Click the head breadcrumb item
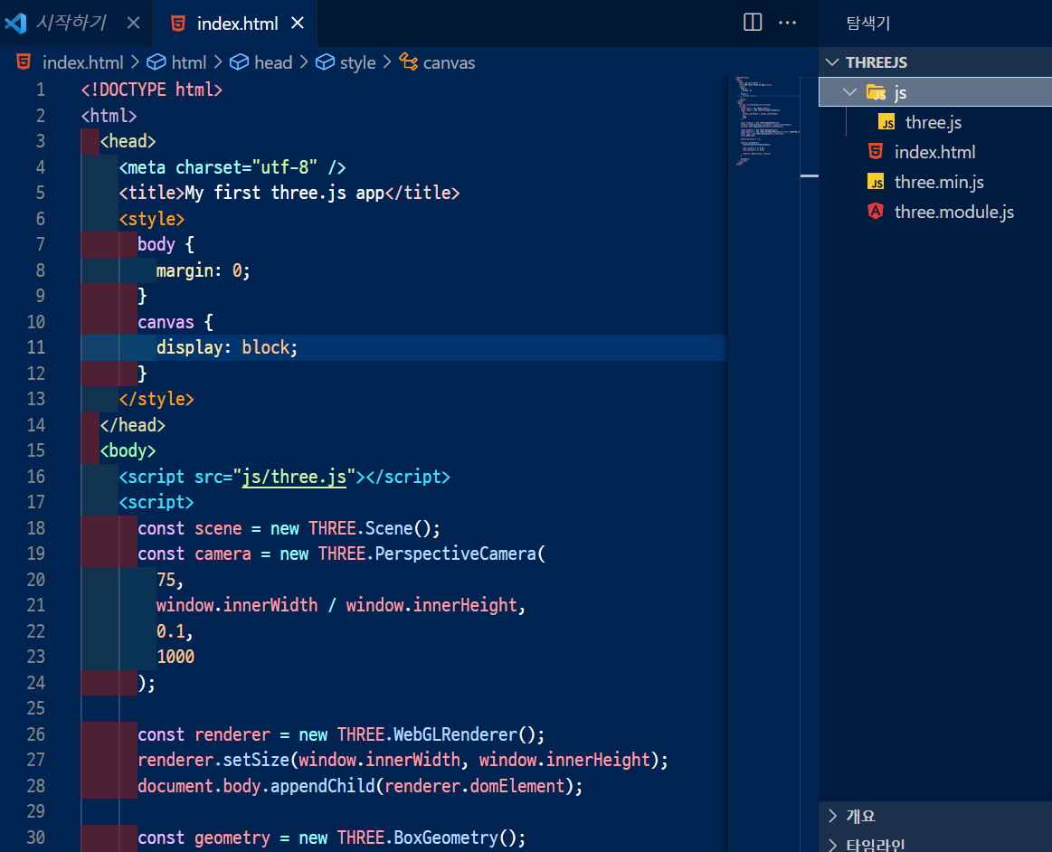This screenshot has height=852, width=1052. pos(273,62)
